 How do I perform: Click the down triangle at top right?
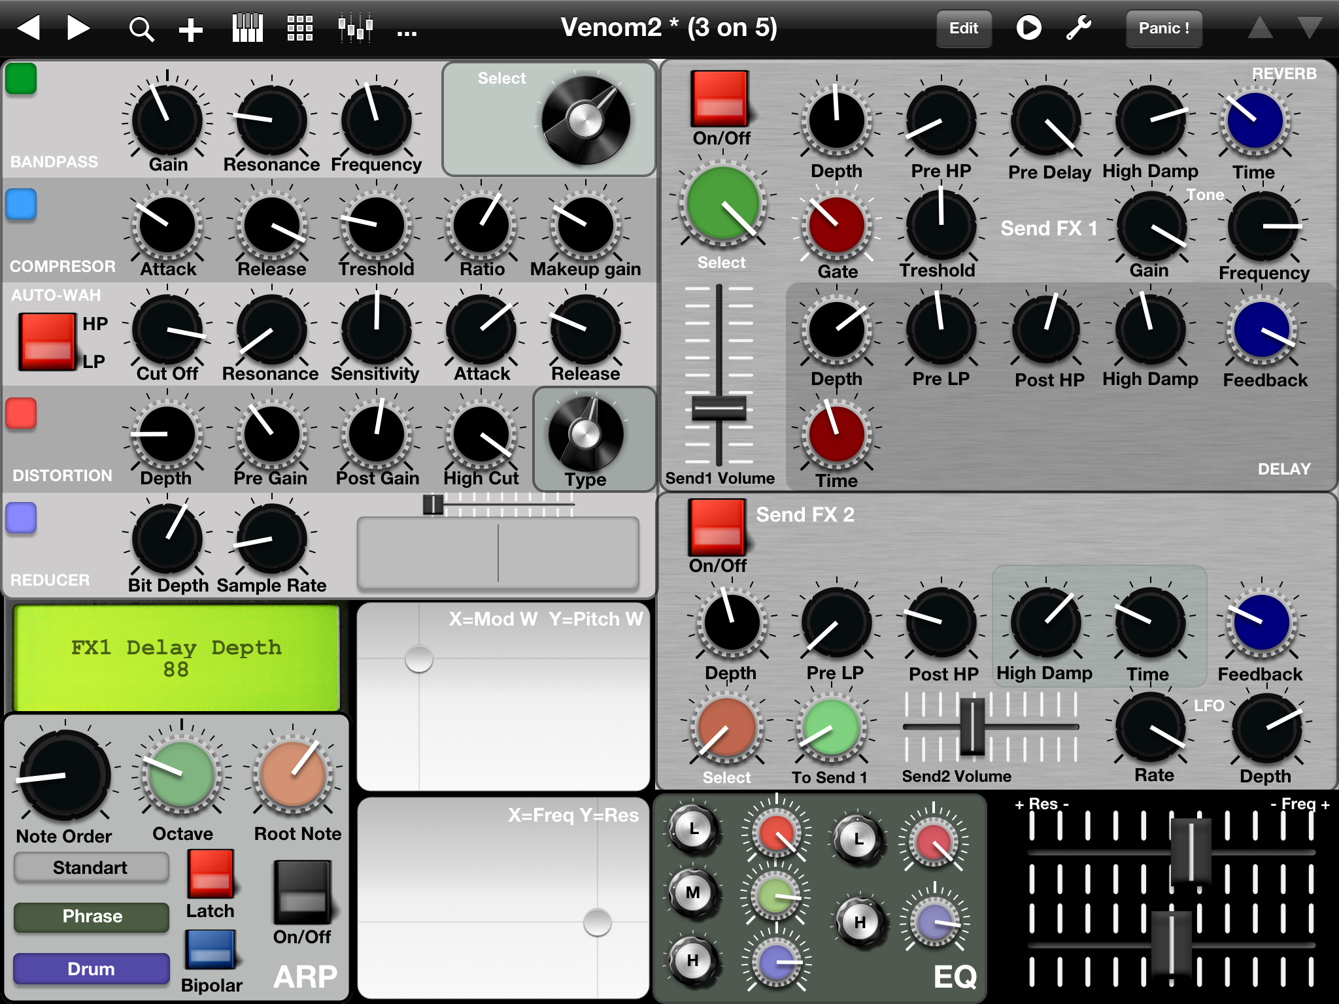(1310, 28)
